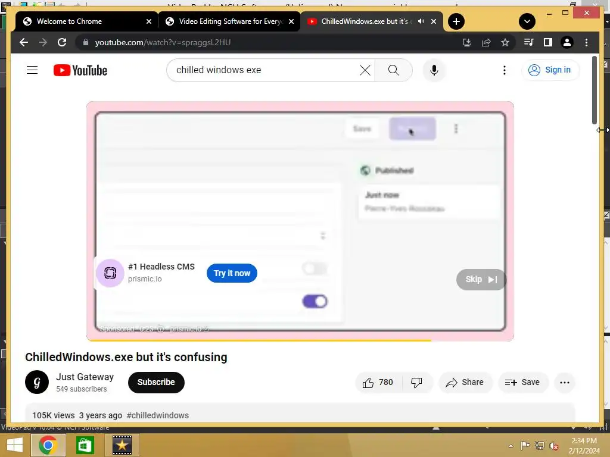Screen dimensions: 610x457
Task: Share this page from address bar
Action: (486, 42)
